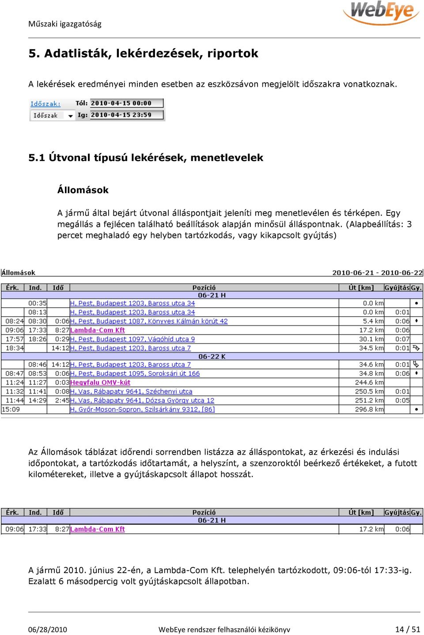Click the Állomások table title
Viewport: 424px width, 635px height.
pyautogui.click(x=19, y=273)
